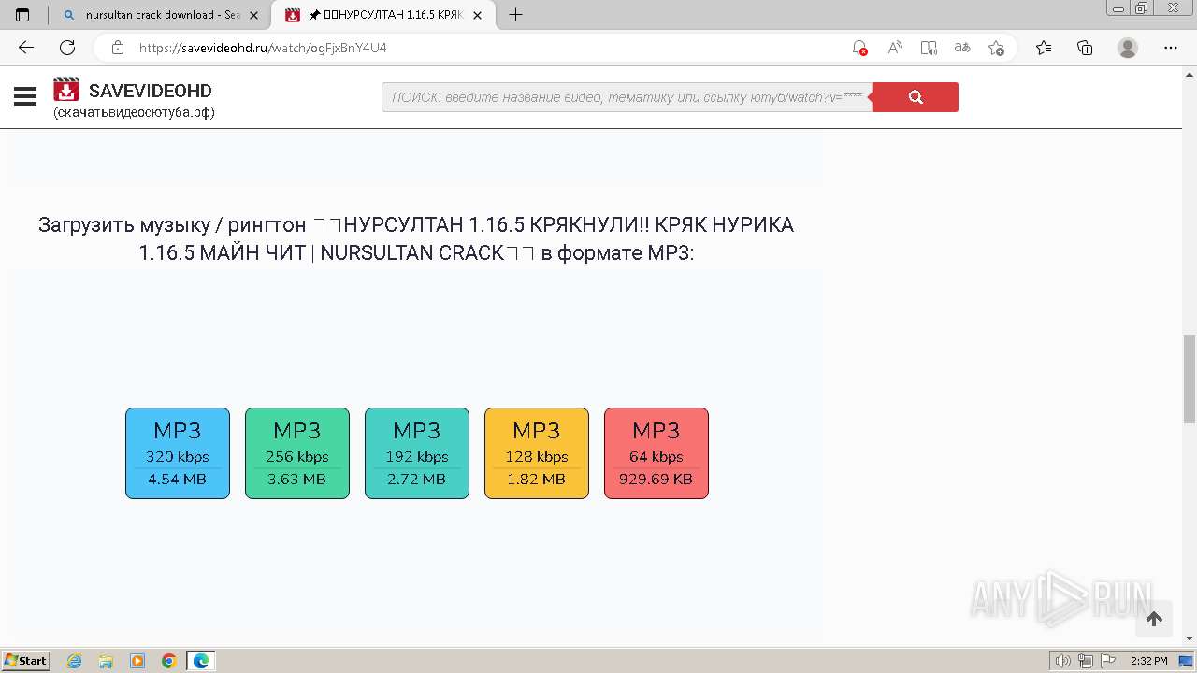Open Edge Settings and more menu
This screenshot has height=673, width=1197.
[1171, 48]
